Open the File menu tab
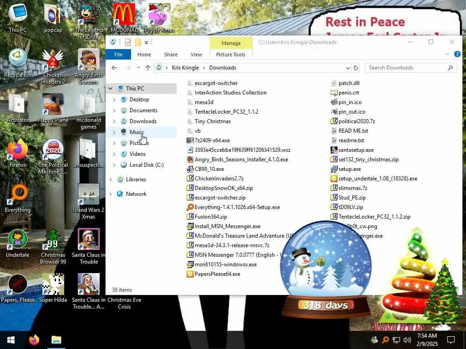Screen dimensions: 466x349 point(118,55)
